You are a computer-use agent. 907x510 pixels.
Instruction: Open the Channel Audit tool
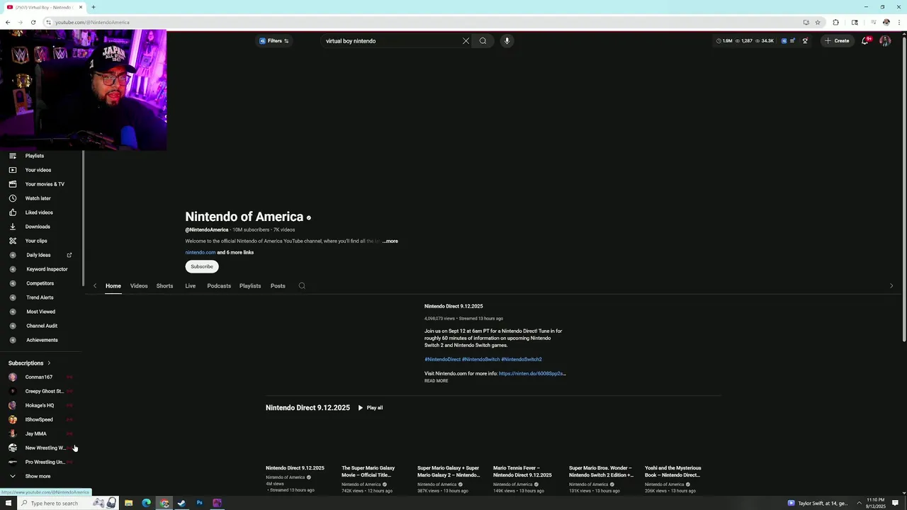pyautogui.click(x=42, y=326)
